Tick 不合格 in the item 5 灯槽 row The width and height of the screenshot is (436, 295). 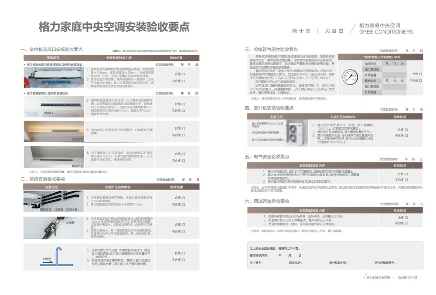184,161
